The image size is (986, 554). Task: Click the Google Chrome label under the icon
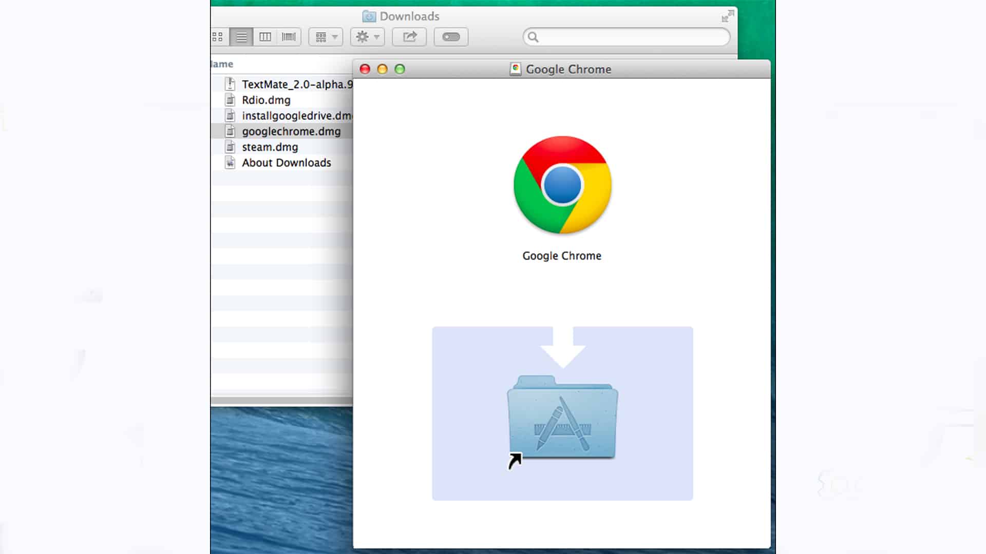pos(562,256)
